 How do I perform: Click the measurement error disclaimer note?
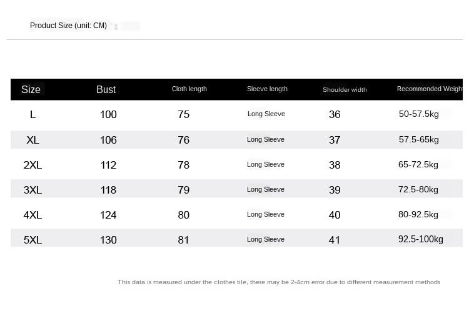pos(279,282)
